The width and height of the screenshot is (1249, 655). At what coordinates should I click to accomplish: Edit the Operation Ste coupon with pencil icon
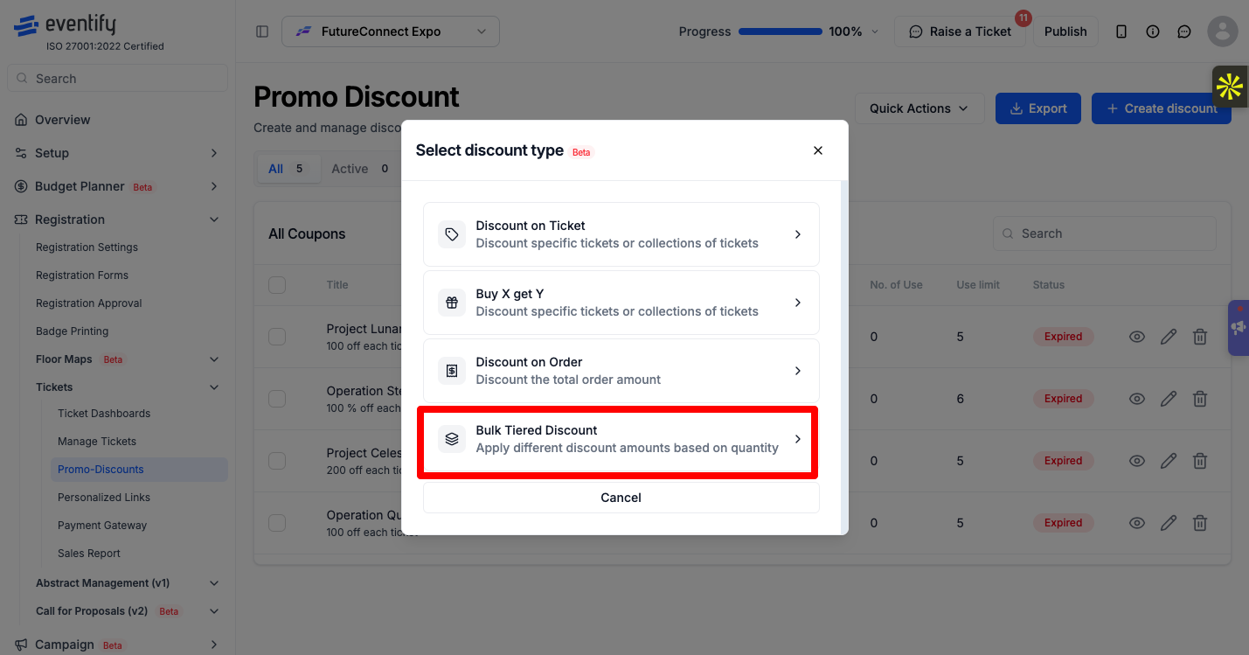1169,399
